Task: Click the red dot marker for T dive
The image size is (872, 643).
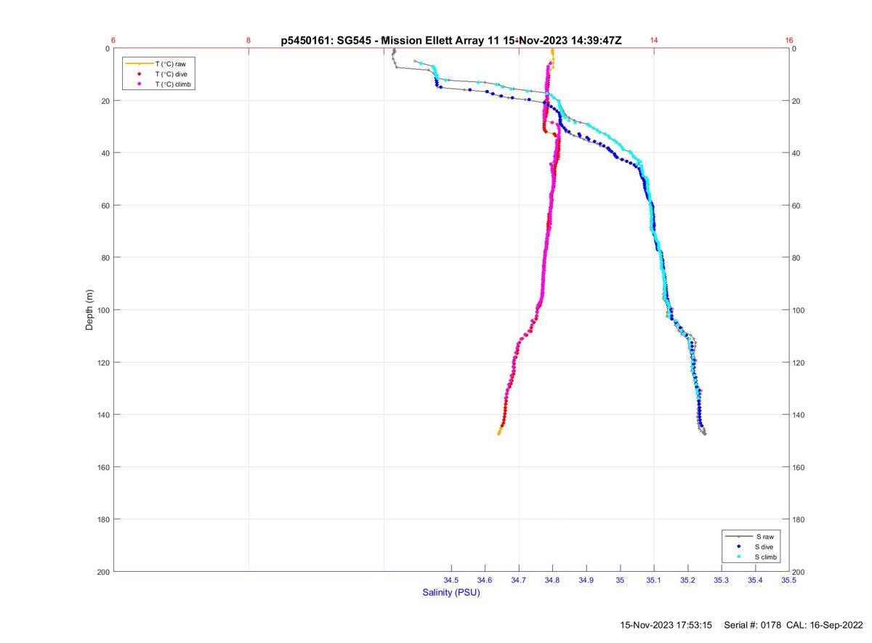Action: click(139, 74)
